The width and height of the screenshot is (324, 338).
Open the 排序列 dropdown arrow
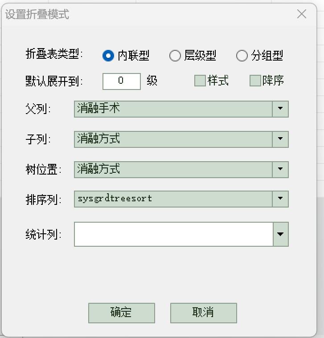(280, 199)
